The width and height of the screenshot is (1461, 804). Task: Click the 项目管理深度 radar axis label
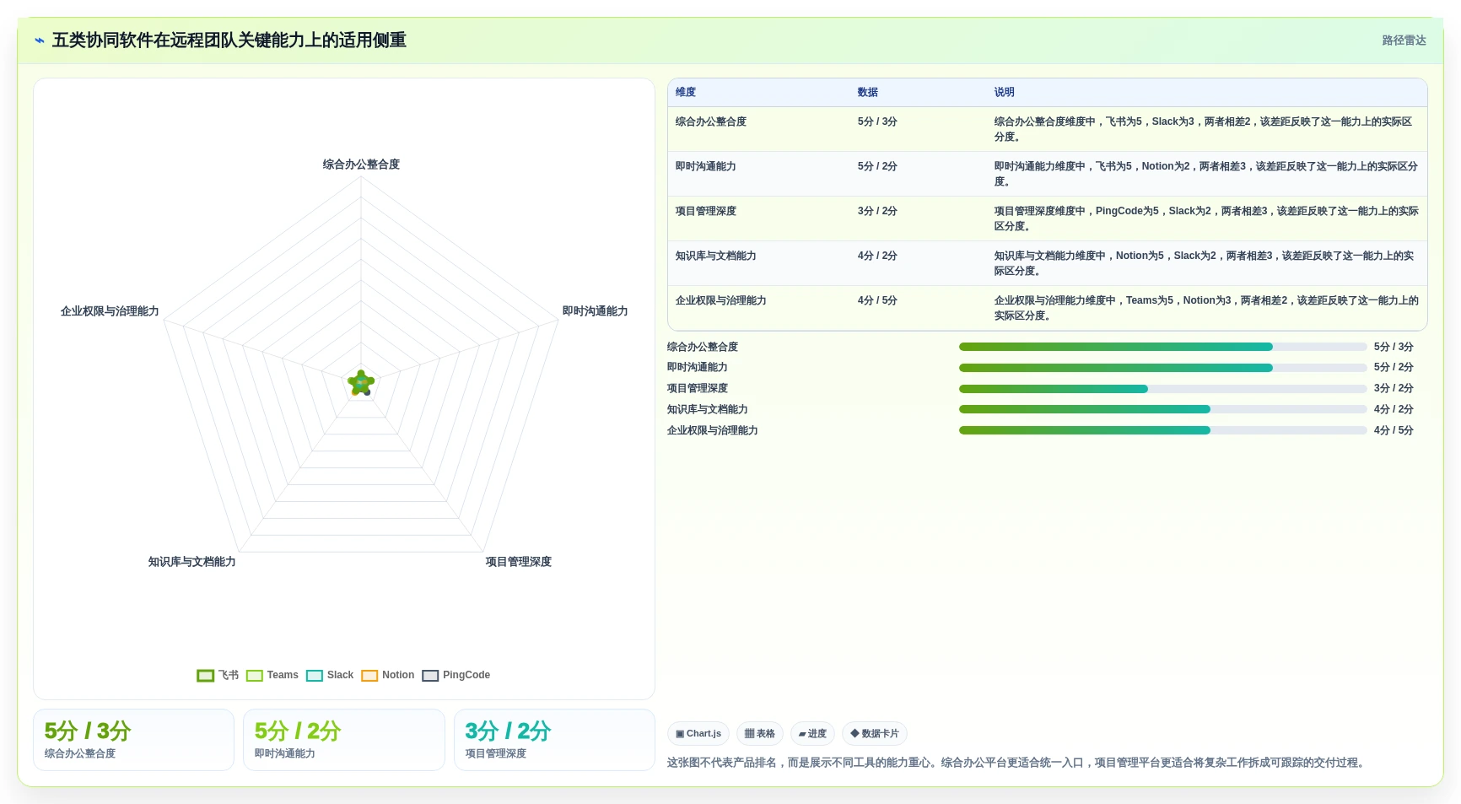click(x=519, y=562)
